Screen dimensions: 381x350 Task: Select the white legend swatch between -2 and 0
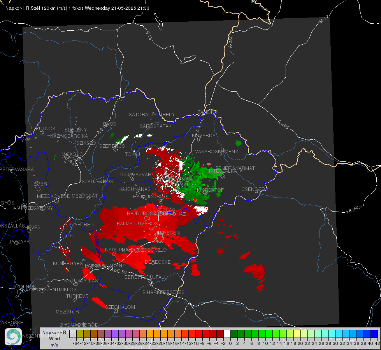point(227,334)
